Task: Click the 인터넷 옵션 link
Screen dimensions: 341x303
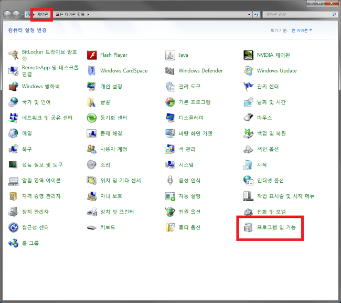Action: pyautogui.click(x=270, y=181)
